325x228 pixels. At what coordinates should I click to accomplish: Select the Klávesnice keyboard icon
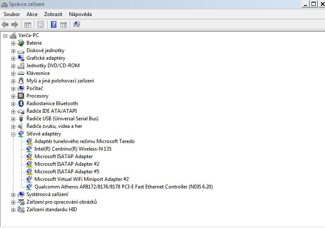[x=21, y=73]
